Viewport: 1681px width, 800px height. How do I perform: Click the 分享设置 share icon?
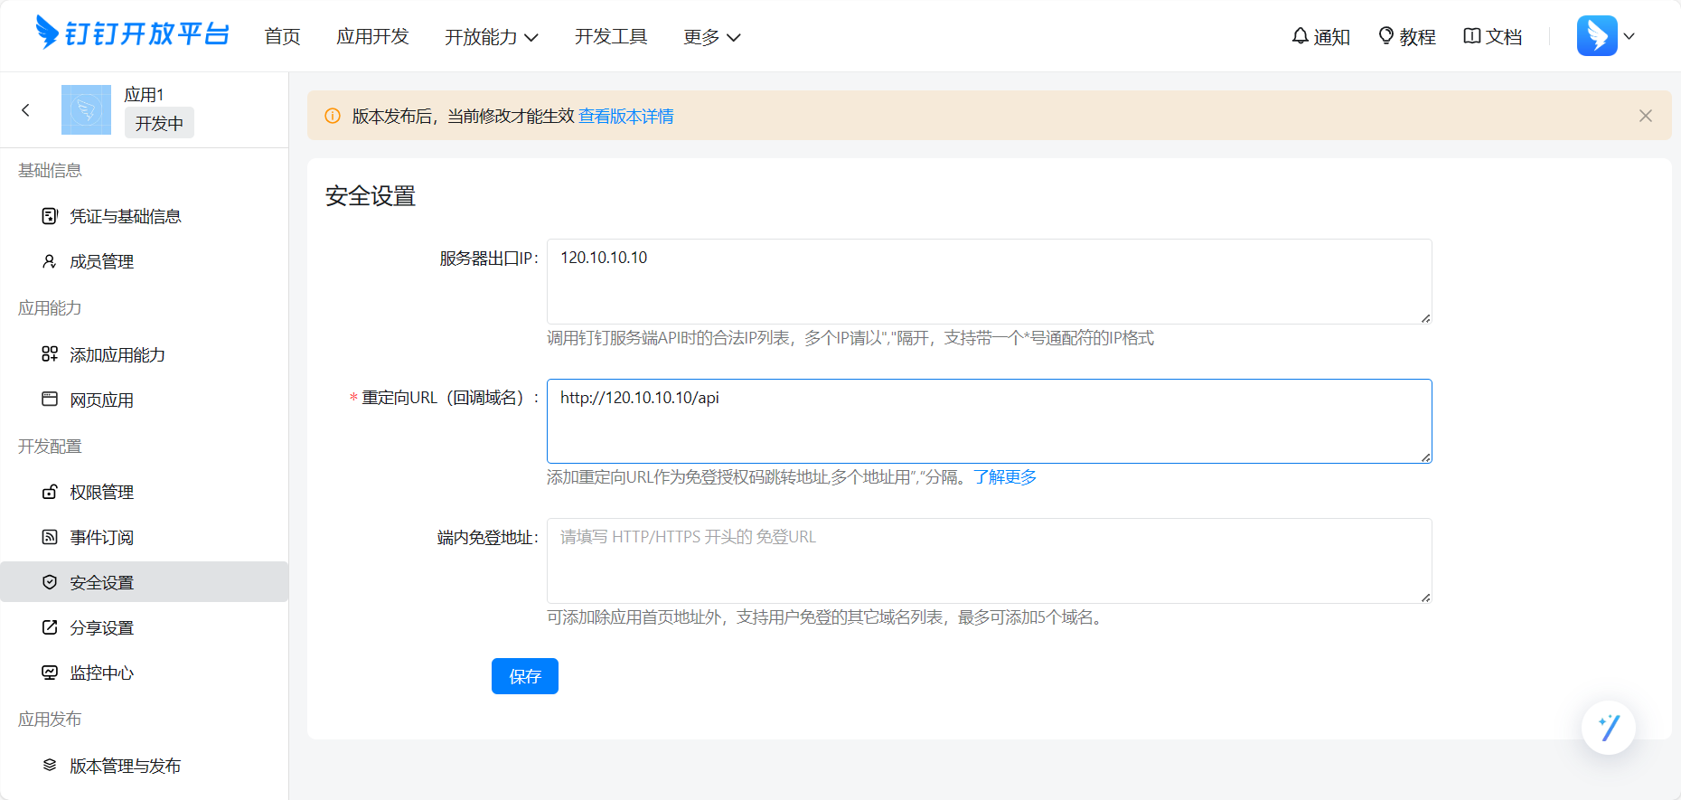coord(50,627)
